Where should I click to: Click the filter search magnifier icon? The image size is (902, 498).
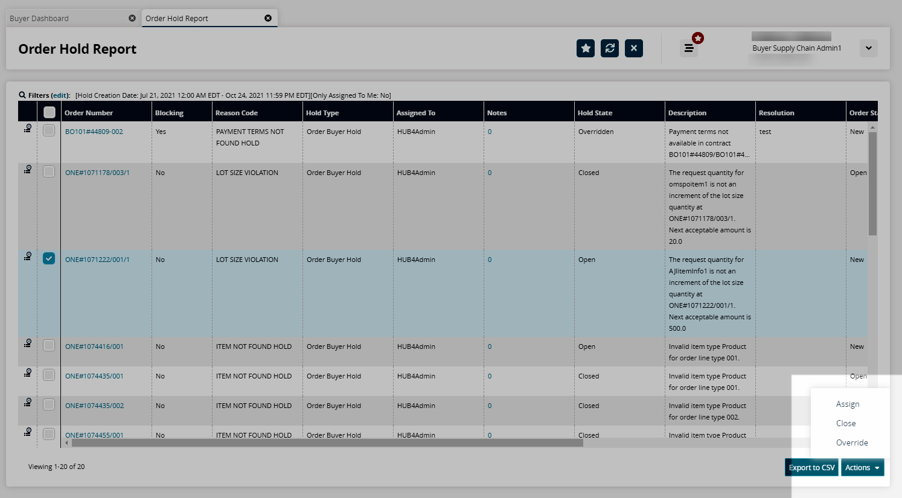click(22, 95)
